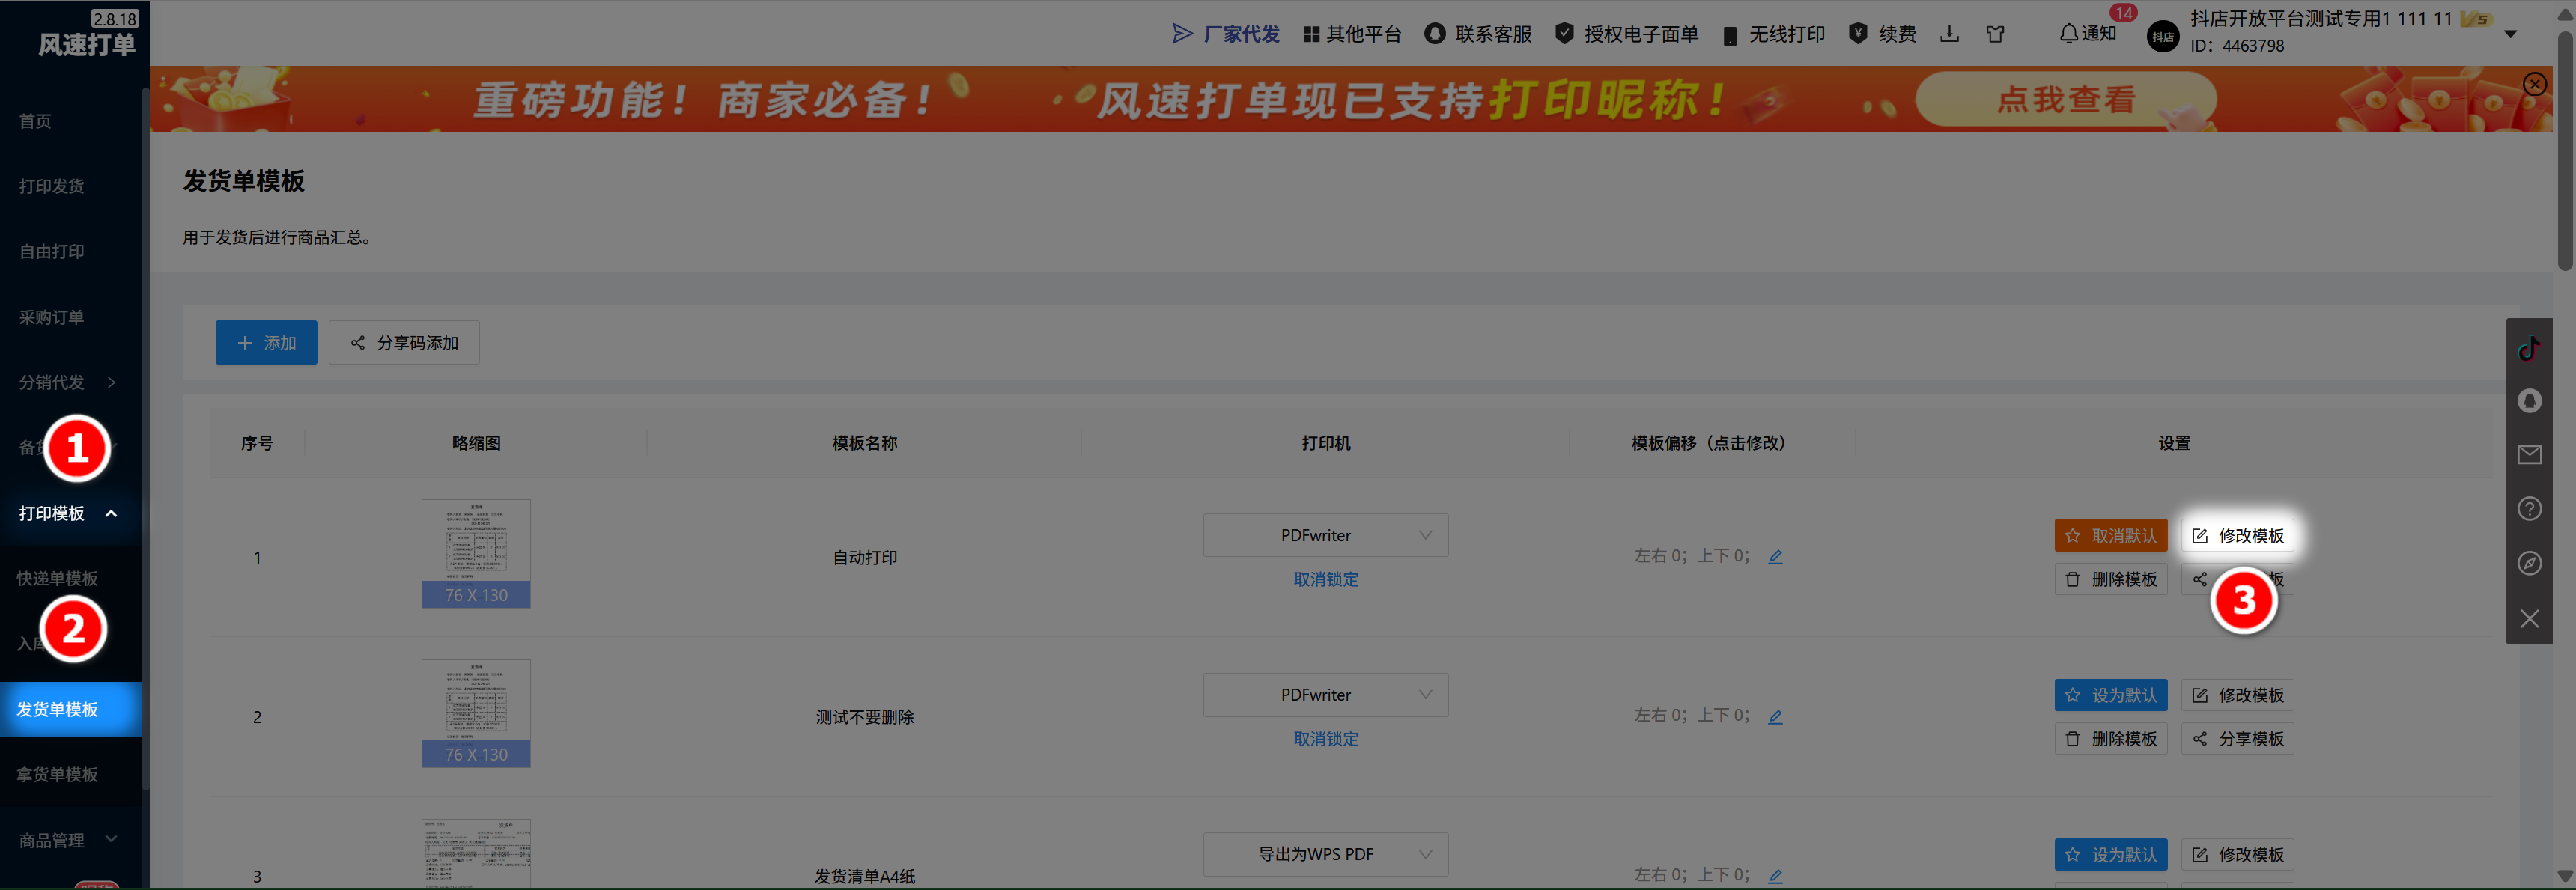This screenshot has width=2576, height=890.
Task: Open the thumbnail for 测试不要删除 template
Action: tap(476, 713)
